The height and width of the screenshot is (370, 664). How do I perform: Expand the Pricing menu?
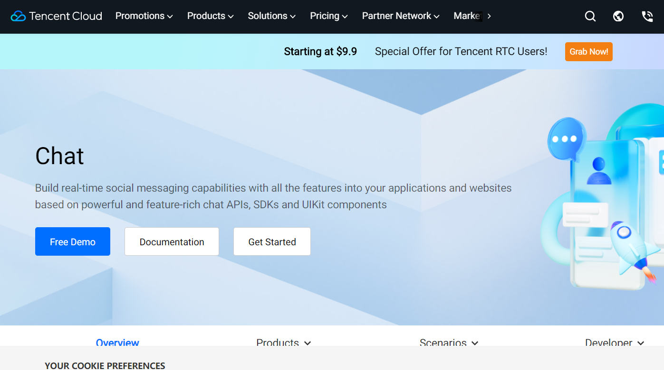(x=329, y=16)
